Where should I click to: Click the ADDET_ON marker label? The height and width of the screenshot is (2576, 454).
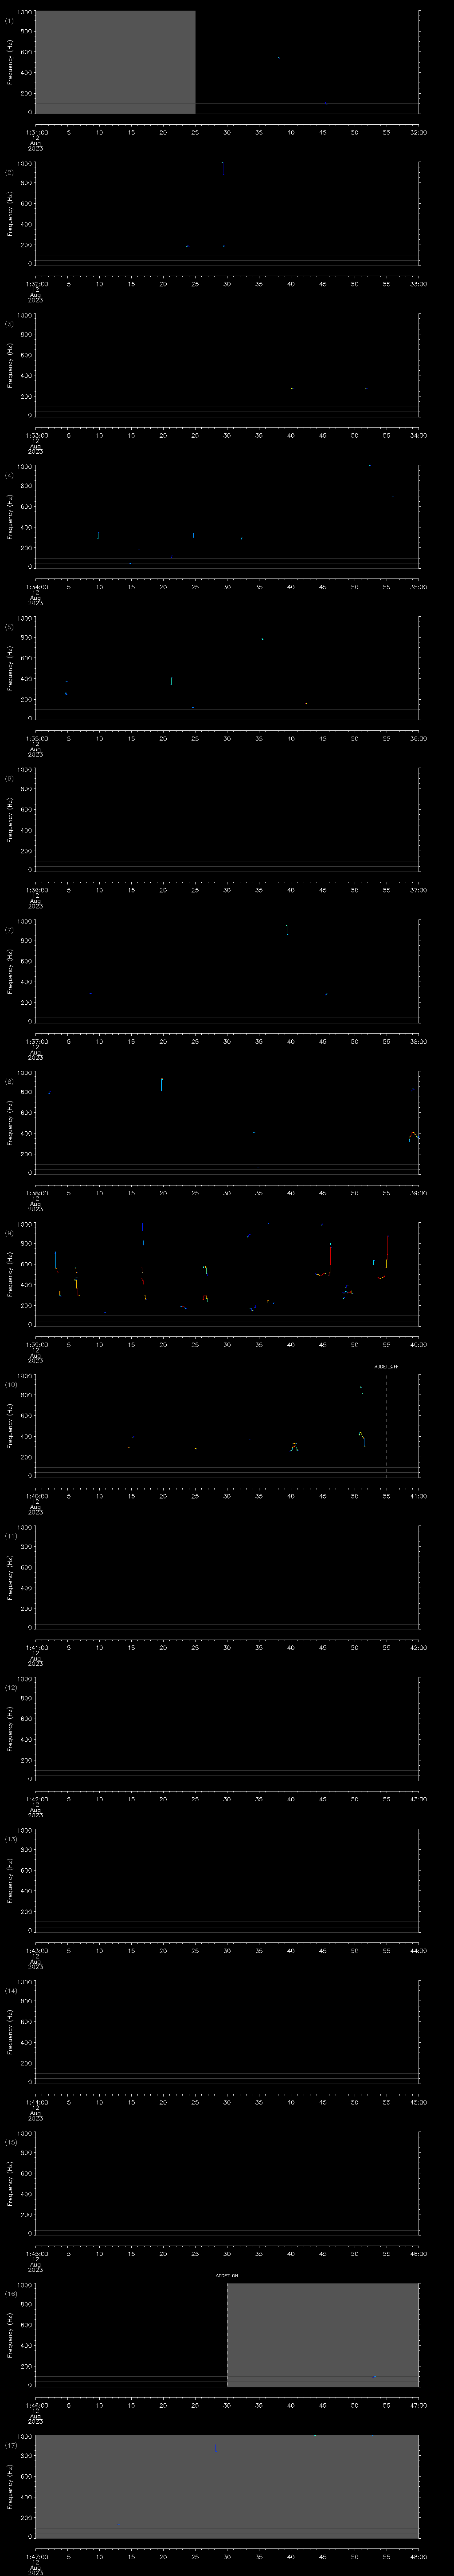tap(227, 2275)
